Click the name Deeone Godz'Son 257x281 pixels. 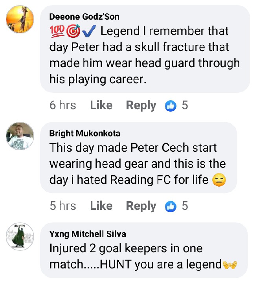point(84,17)
